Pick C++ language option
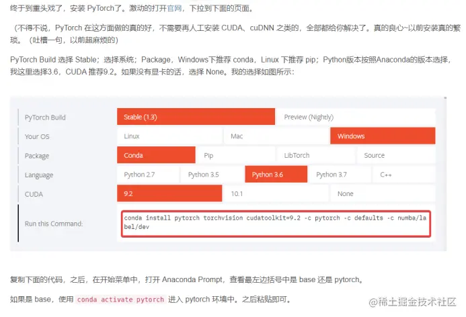The height and width of the screenshot is (317, 466). (404, 174)
